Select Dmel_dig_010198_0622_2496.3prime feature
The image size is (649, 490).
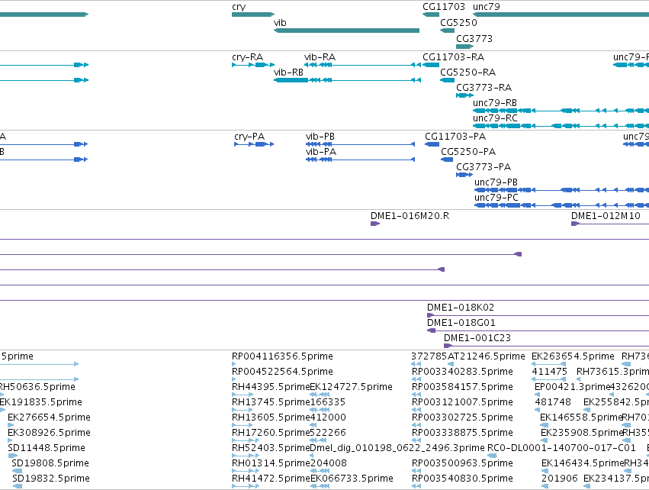(397, 448)
